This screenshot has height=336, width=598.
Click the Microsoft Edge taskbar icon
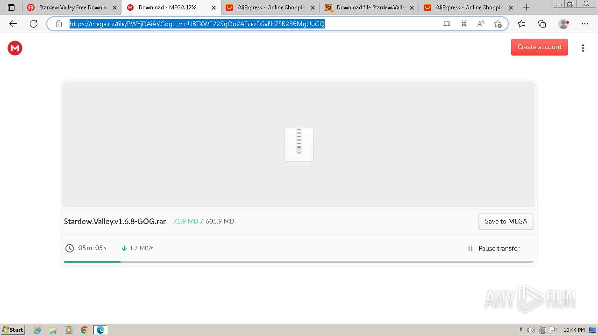[100, 330]
